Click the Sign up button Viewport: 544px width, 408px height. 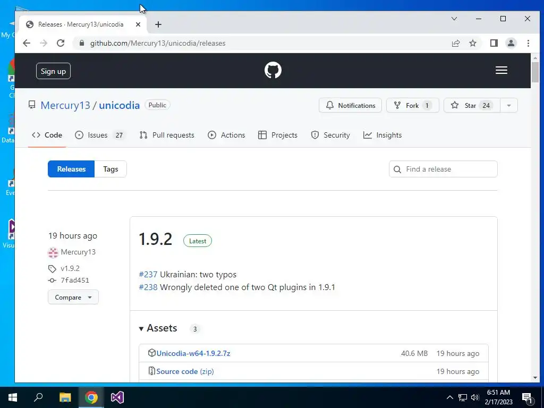[53, 71]
